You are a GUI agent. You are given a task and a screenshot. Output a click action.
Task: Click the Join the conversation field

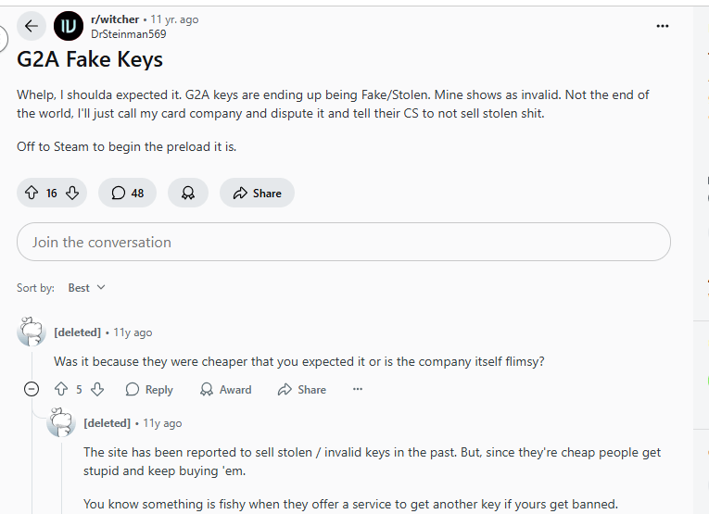click(x=343, y=242)
